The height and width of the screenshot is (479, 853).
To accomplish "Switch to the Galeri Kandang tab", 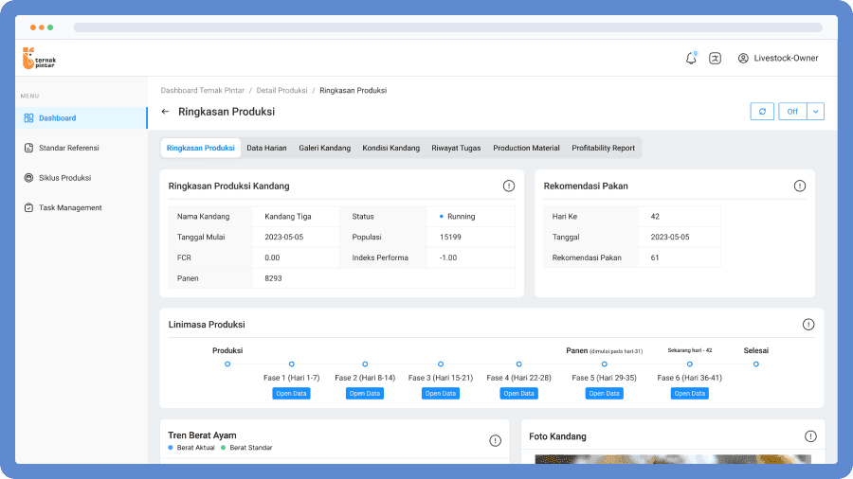I will point(325,148).
